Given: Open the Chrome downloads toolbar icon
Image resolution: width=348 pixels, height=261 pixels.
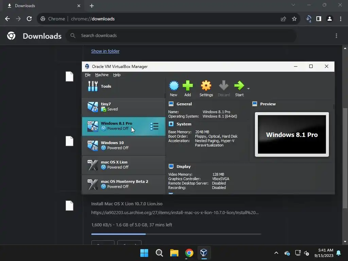Looking at the screenshot, I should coord(309,19).
